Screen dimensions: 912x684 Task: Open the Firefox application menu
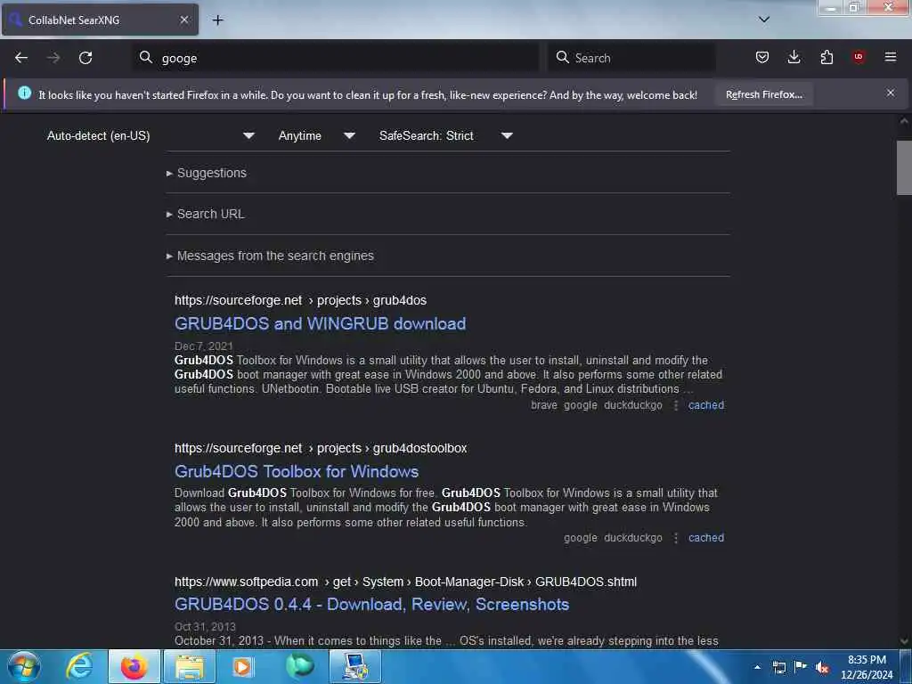pos(891,57)
